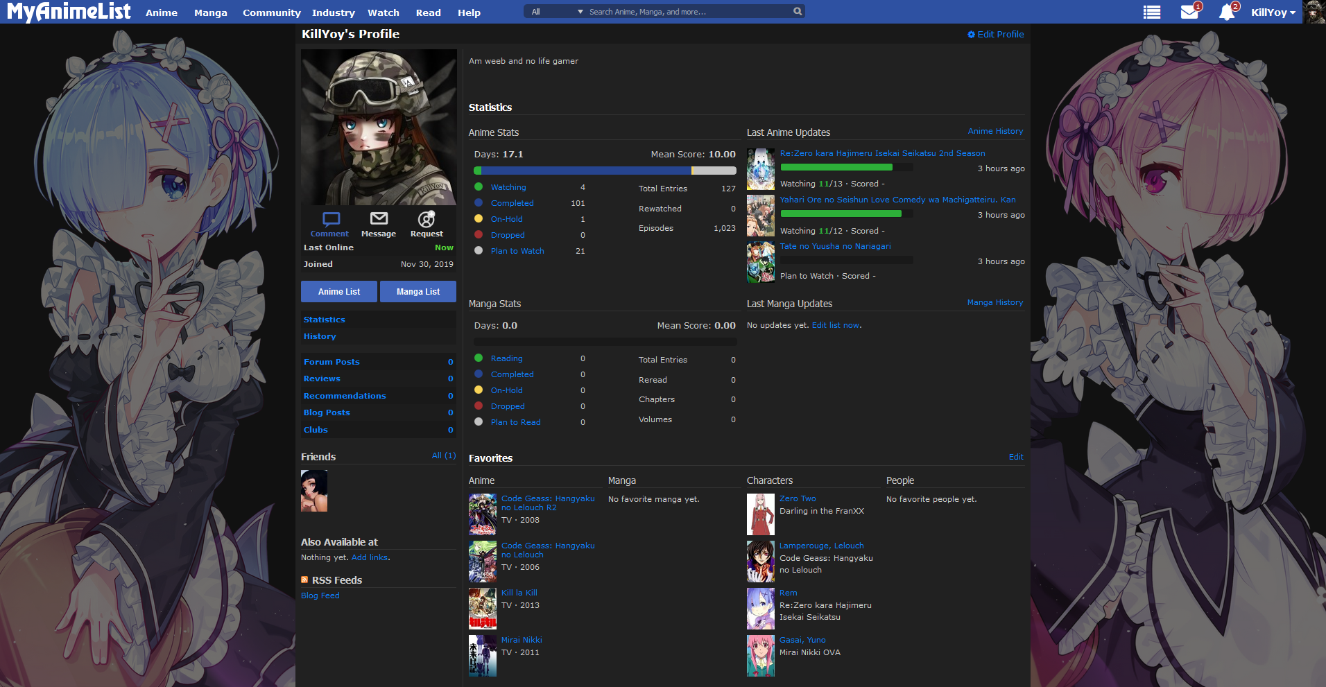Click the search magnifier icon
1326x687 pixels.
pyautogui.click(x=798, y=11)
